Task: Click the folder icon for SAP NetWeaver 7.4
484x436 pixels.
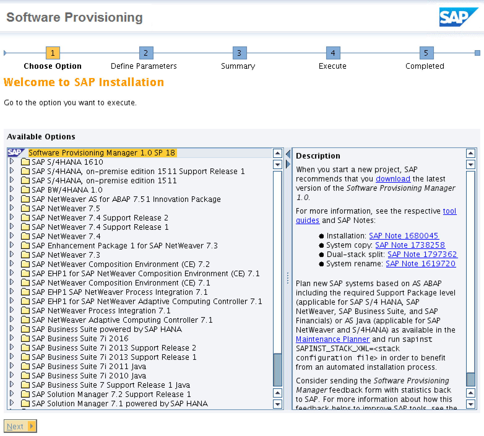Action: pyautogui.click(x=25, y=236)
